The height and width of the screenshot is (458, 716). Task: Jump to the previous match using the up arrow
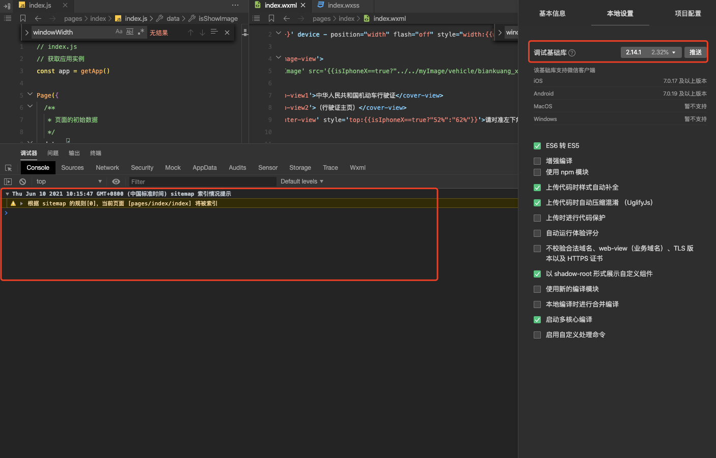[190, 32]
